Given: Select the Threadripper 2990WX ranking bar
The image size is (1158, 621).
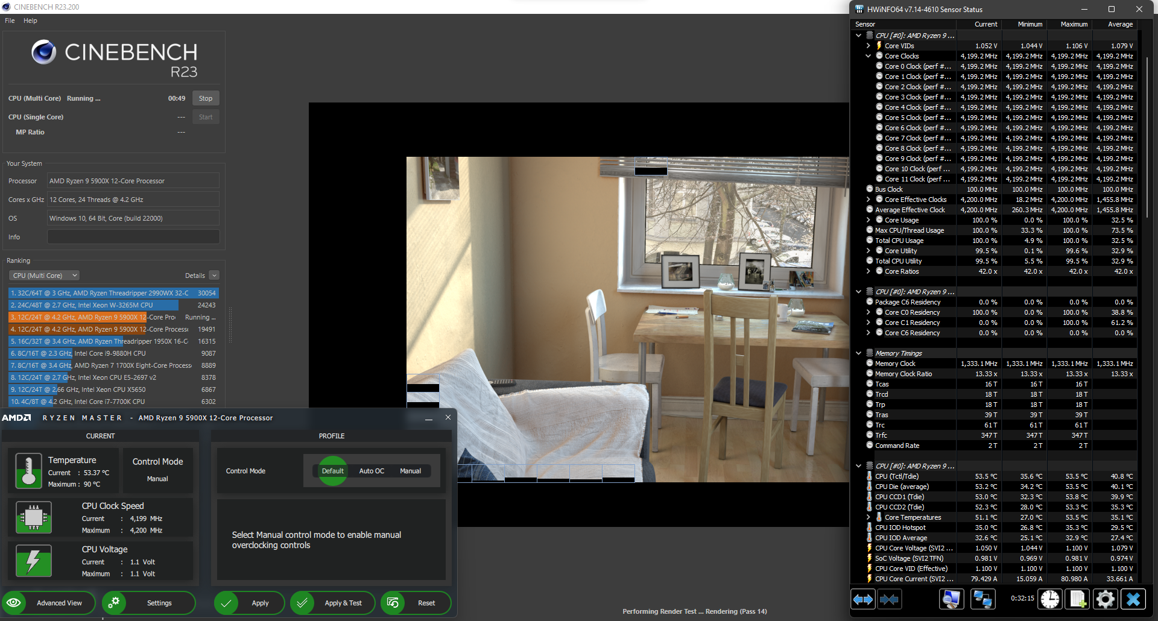Looking at the screenshot, I should coord(113,293).
